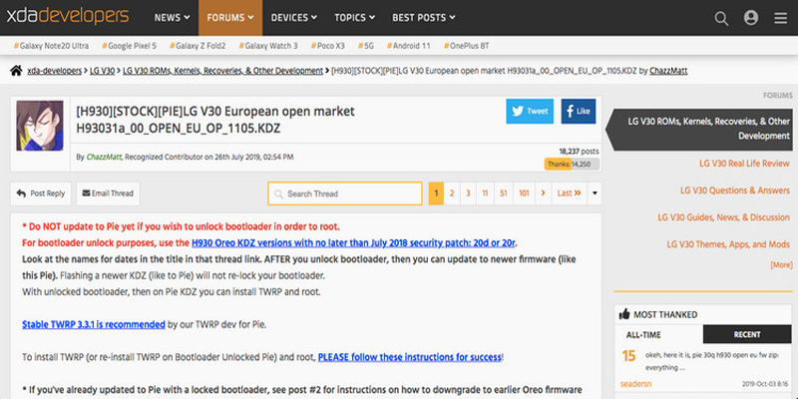Open the hamburger menu in top bar

click(778, 17)
